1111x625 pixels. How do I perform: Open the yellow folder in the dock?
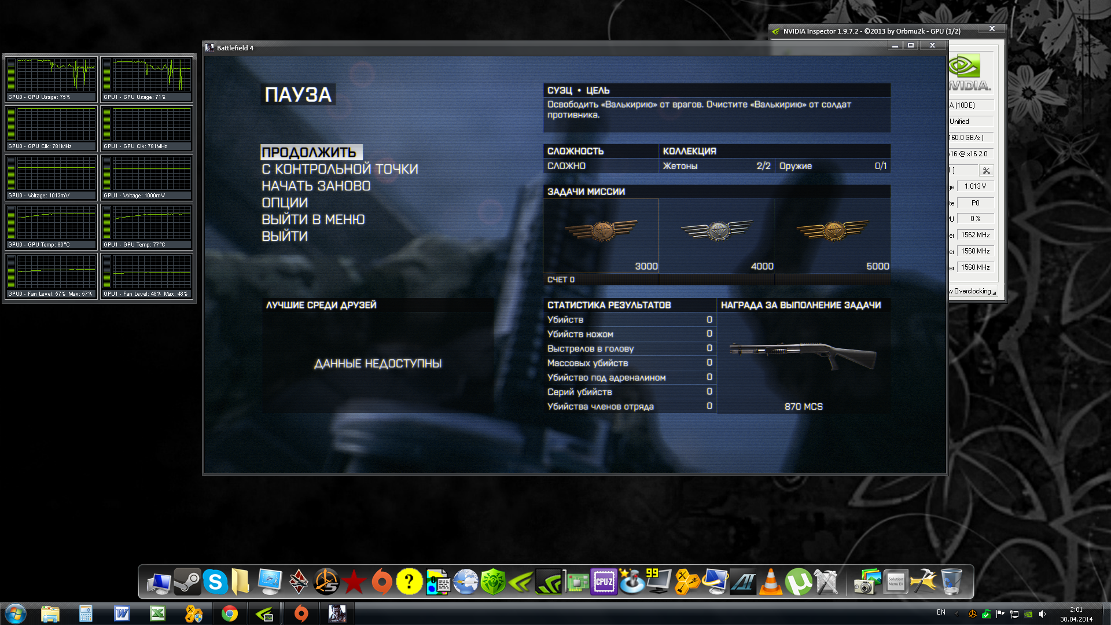click(x=241, y=582)
